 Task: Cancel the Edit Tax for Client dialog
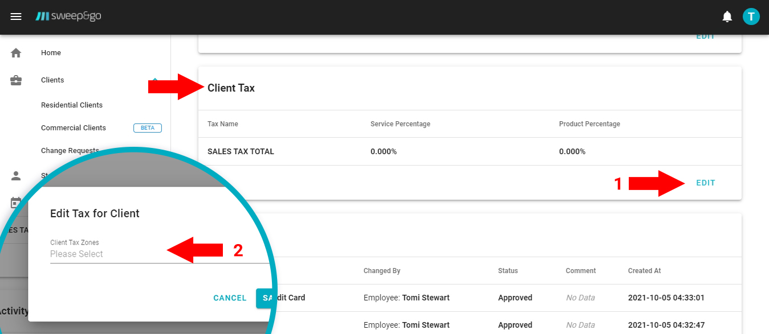pos(230,298)
